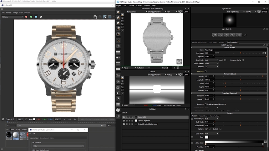Check Enable Advanced Rotations
The height and width of the screenshot is (151, 269).
point(206,104)
